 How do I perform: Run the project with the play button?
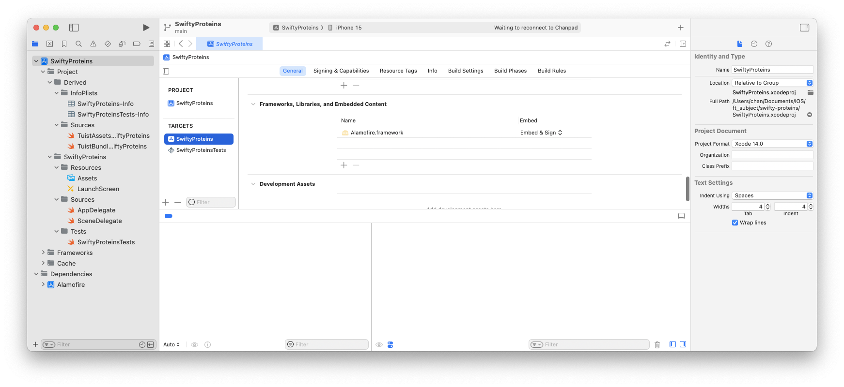146,28
